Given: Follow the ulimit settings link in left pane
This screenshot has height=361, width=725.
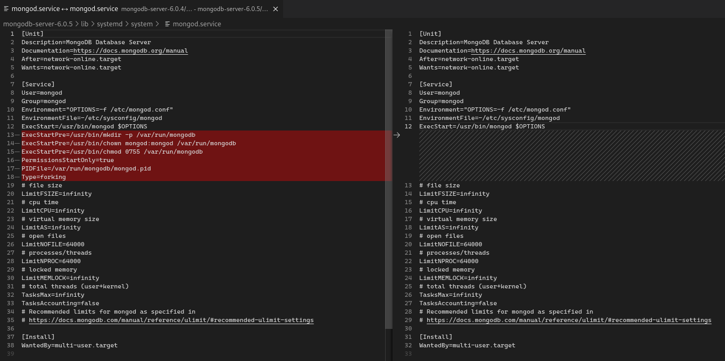Looking at the screenshot, I should coord(171,320).
